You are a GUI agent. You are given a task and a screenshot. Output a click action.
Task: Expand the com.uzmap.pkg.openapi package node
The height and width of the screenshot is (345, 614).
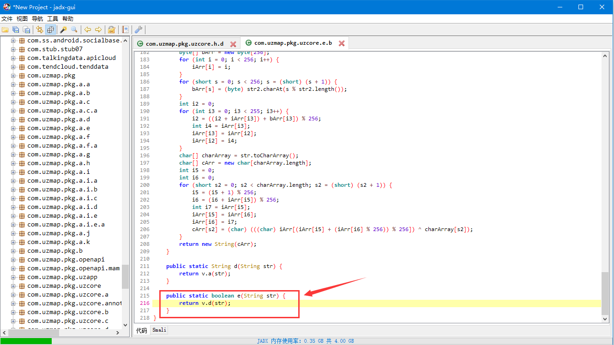click(x=13, y=260)
